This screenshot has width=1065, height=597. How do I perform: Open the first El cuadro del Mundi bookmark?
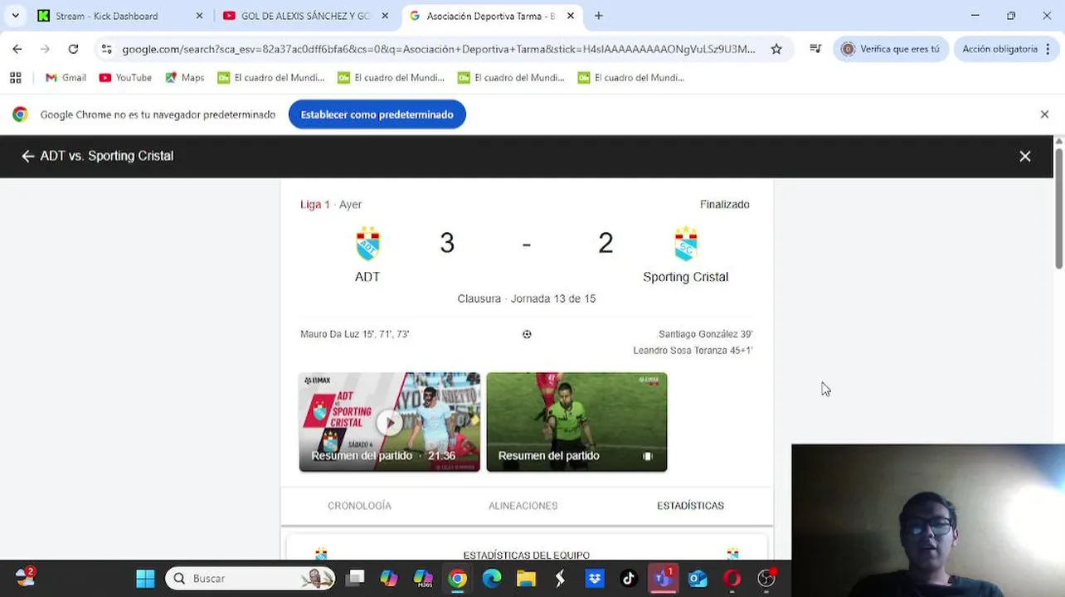coord(270,77)
